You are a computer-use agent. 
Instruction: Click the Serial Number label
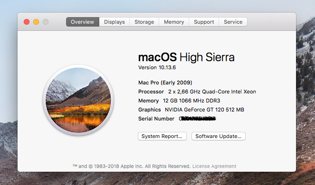tap(156, 119)
